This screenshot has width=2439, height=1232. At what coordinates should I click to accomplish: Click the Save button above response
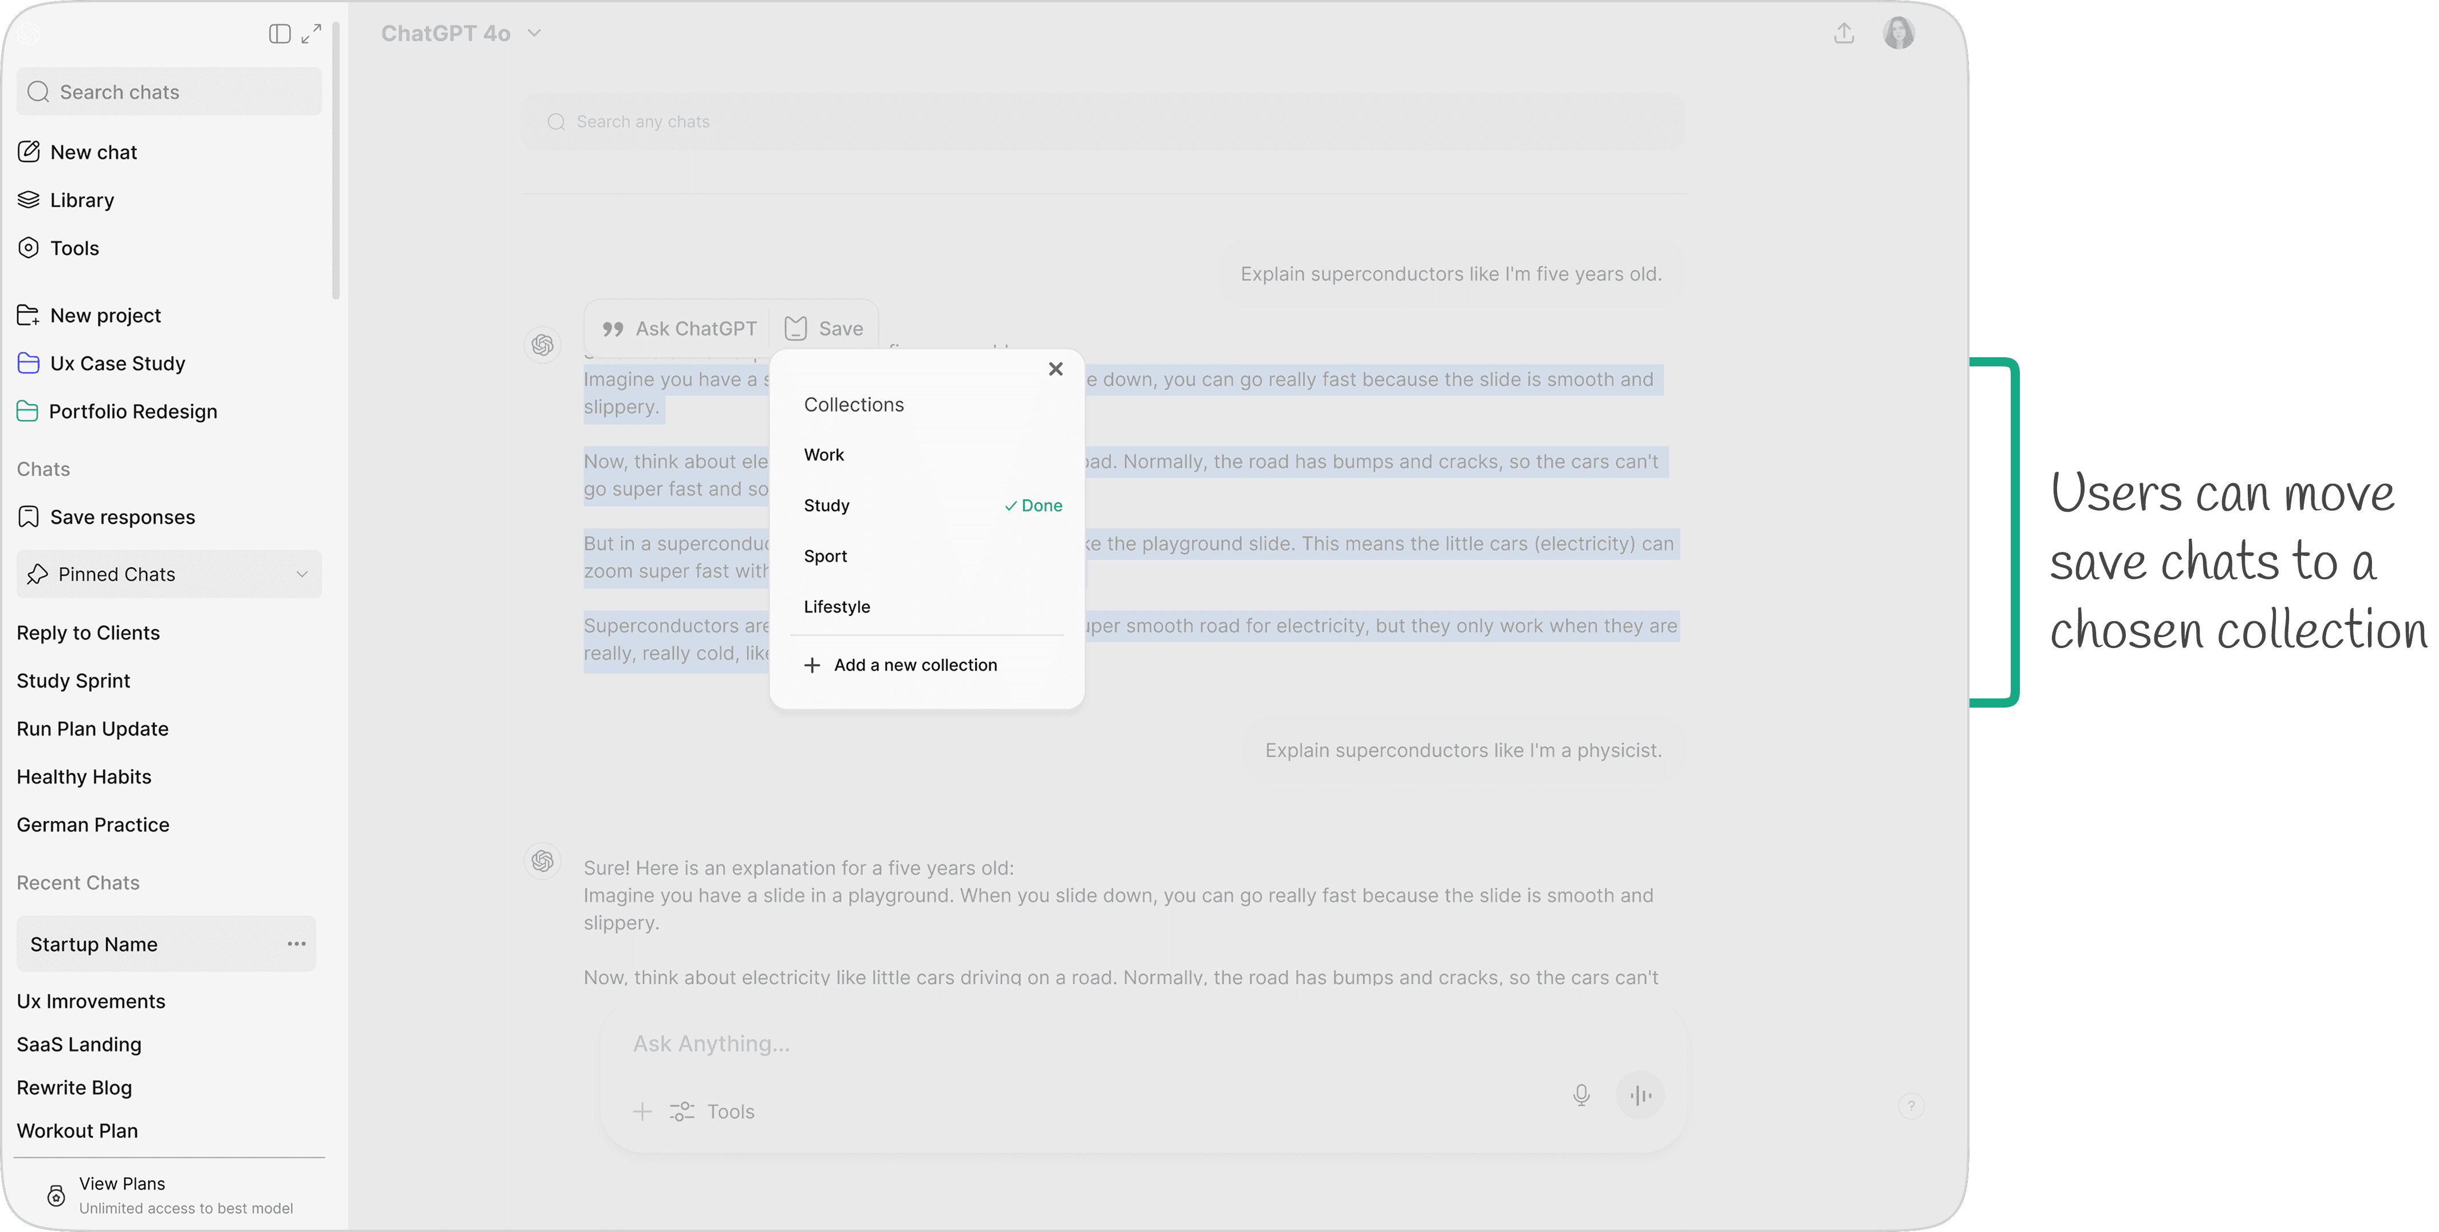tap(824, 329)
